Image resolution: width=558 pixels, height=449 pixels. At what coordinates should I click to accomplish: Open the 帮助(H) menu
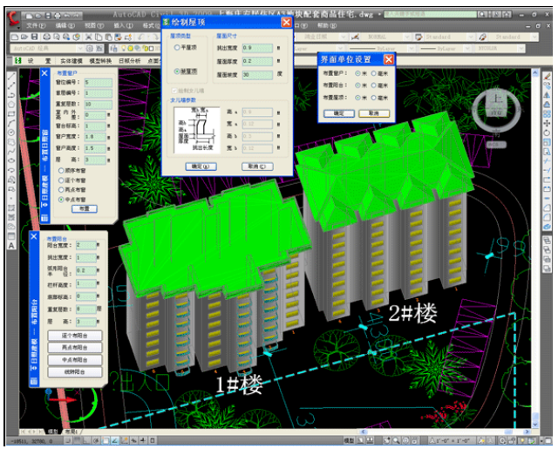(327, 25)
